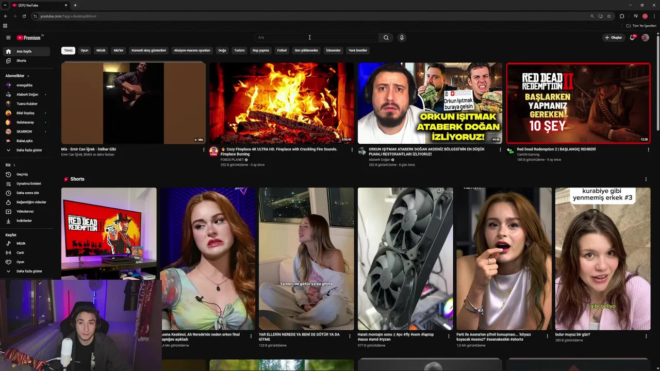Focus the Ara search field
Image resolution: width=660 pixels, height=371 pixels.
[x=316, y=38]
